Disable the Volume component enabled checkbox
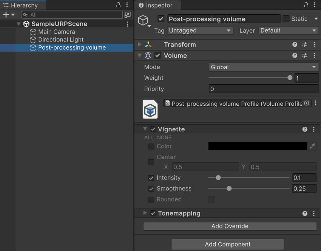 [157, 55]
